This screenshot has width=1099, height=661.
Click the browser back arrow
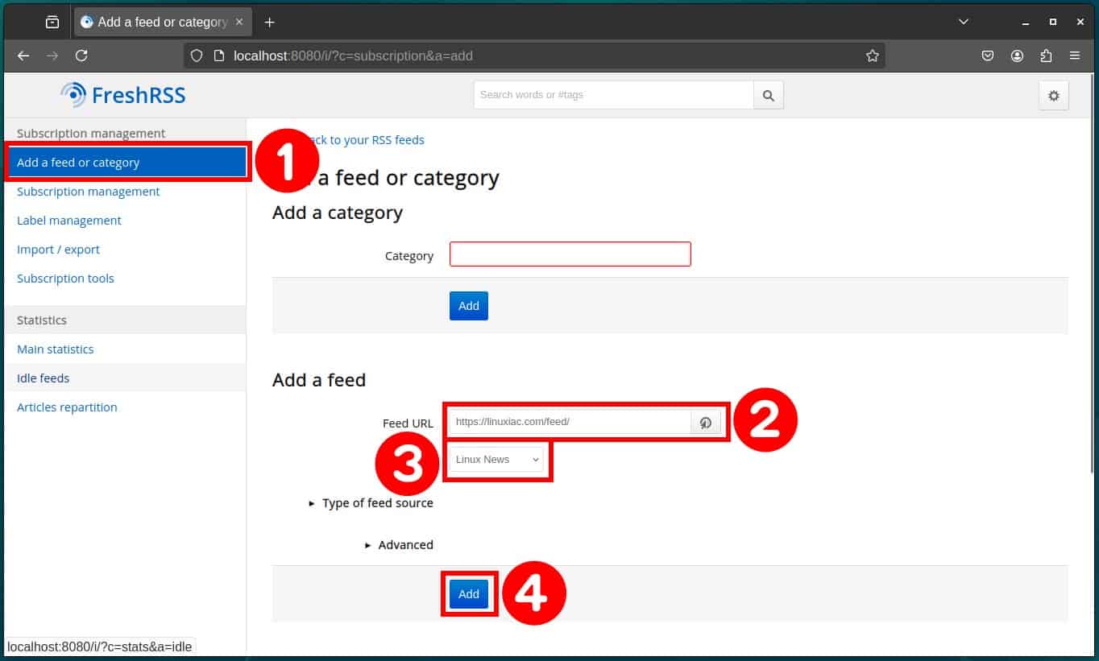tap(23, 56)
